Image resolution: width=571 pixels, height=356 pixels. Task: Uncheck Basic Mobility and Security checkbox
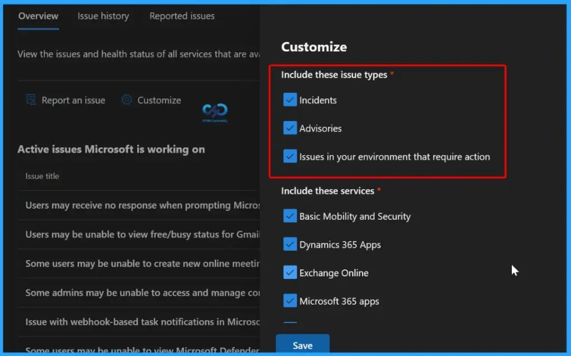(x=290, y=216)
